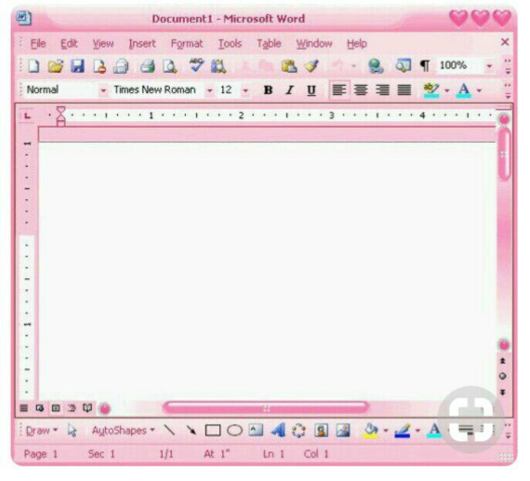The width and height of the screenshot is (530, 481).
Task: Create a new blank document
Action: 33,66
